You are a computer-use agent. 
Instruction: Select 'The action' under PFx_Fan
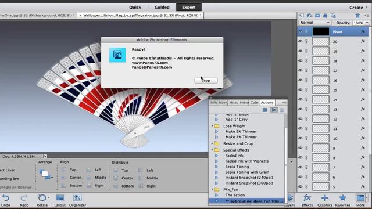[x=235, y=195]
